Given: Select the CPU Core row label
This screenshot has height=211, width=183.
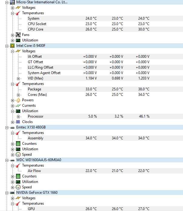Looking at the screenshot, I should [36, 29].
